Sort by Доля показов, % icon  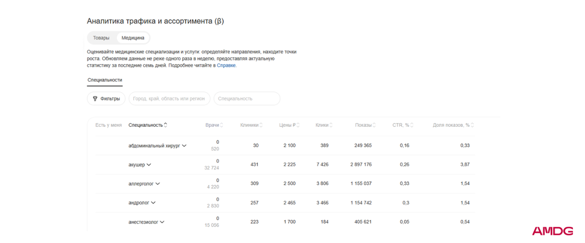click(472, 125)
